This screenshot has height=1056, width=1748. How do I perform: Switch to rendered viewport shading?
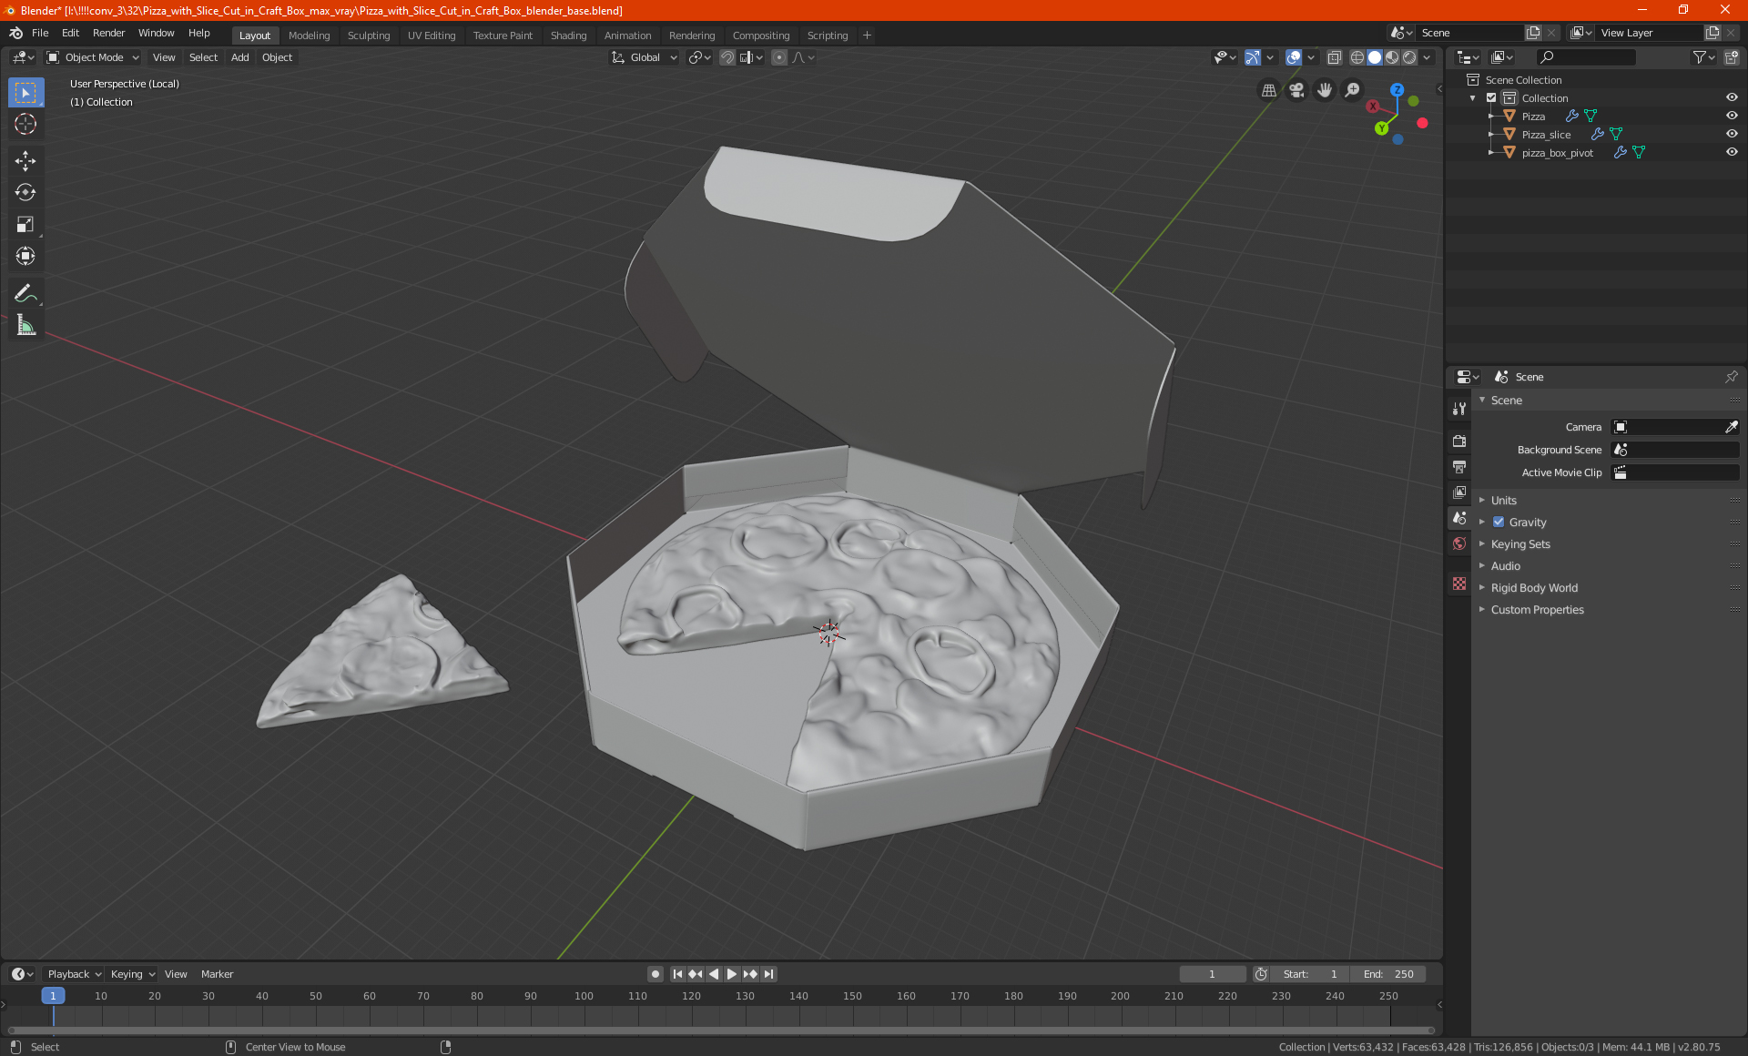(1409, 57)
